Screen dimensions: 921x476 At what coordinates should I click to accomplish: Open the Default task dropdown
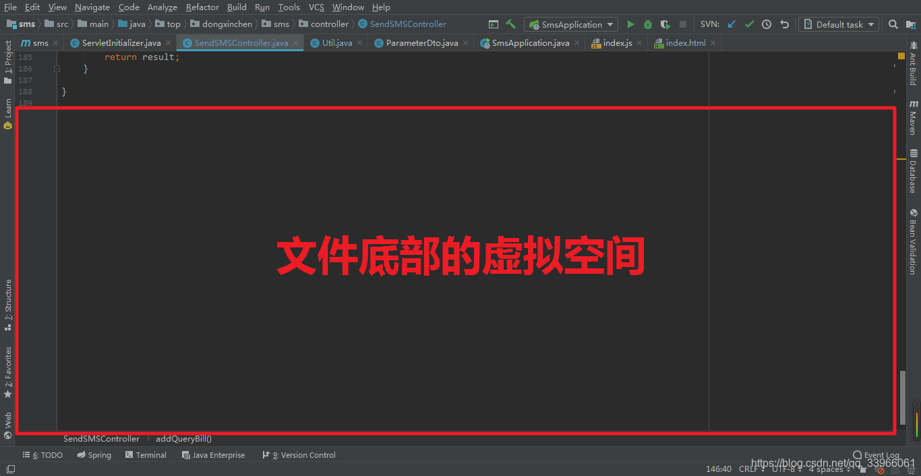[839, 24]
